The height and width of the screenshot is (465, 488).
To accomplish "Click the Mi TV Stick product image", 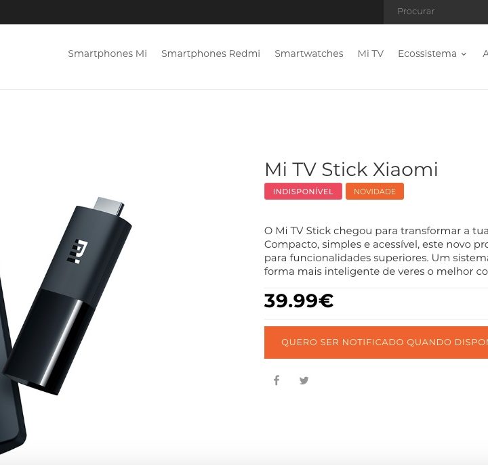I will click(x=67, y=295).
